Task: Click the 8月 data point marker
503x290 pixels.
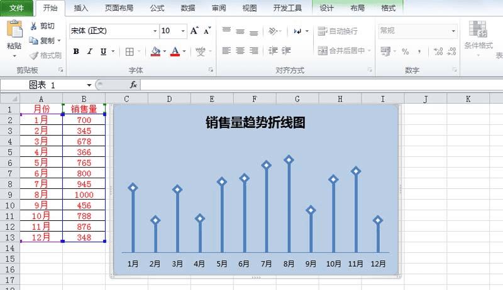Action: (289, 159)
